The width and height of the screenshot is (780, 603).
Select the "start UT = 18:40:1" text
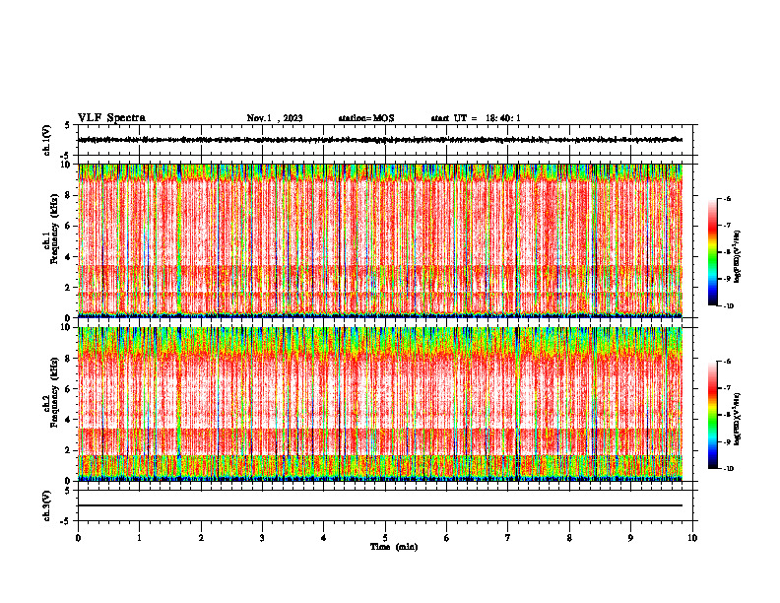tap(476, 118)
